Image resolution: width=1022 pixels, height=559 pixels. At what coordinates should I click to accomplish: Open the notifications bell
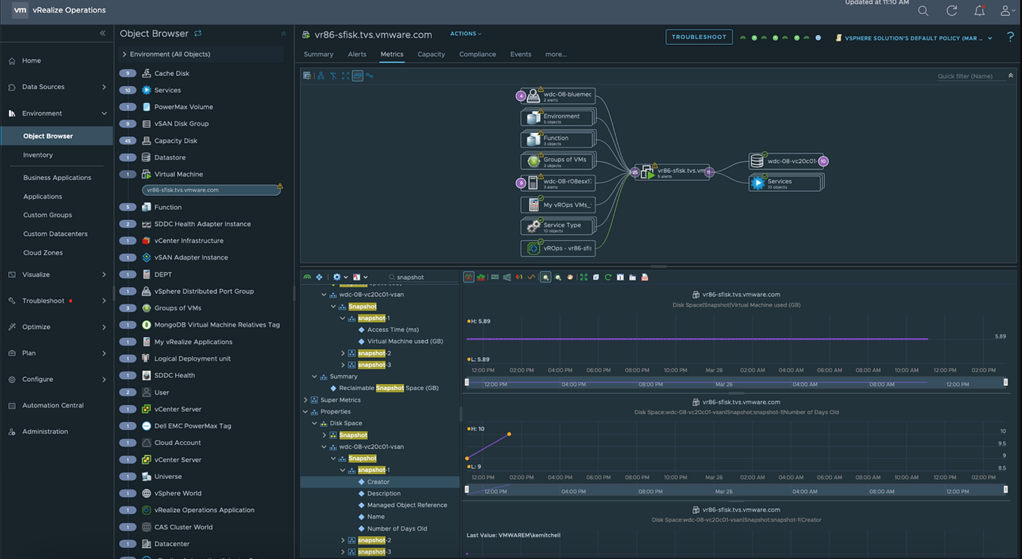tap(979, 10)
